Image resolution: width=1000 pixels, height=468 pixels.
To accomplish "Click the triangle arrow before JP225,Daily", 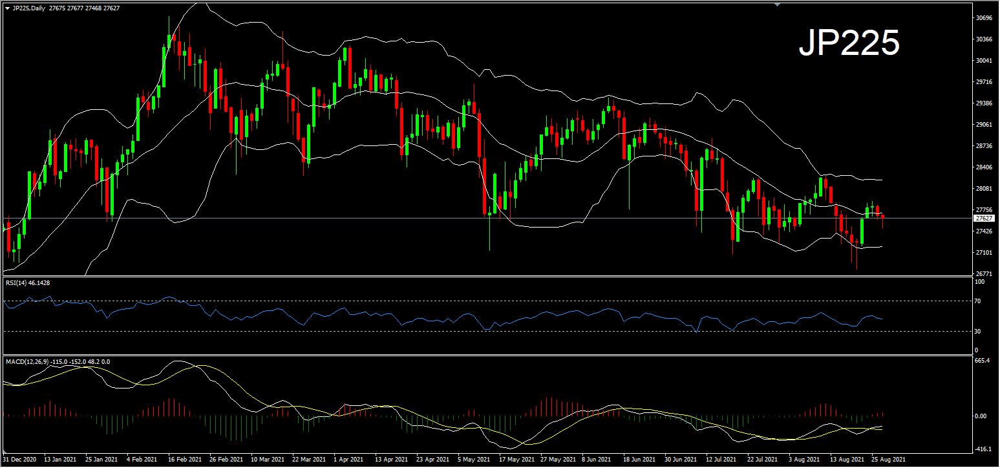I will tap(7, 8).
